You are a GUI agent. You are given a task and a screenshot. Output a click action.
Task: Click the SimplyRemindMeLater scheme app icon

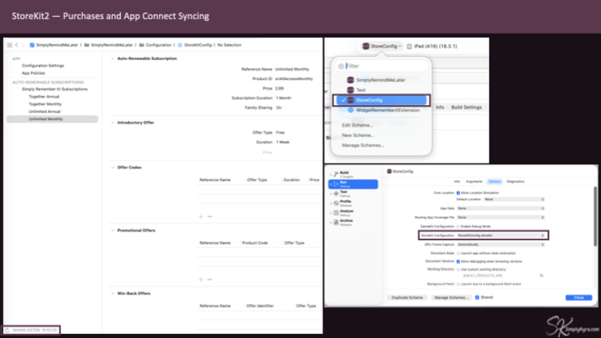coord(350,80)
